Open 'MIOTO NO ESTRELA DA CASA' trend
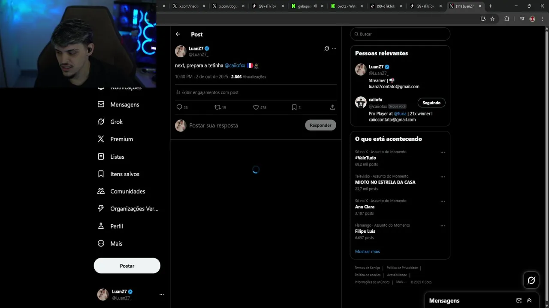 385,182
